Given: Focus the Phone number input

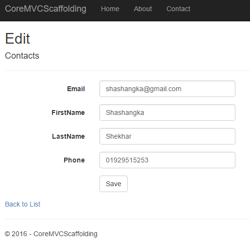Looking at the screenshot, I should (x=167, y=160).
